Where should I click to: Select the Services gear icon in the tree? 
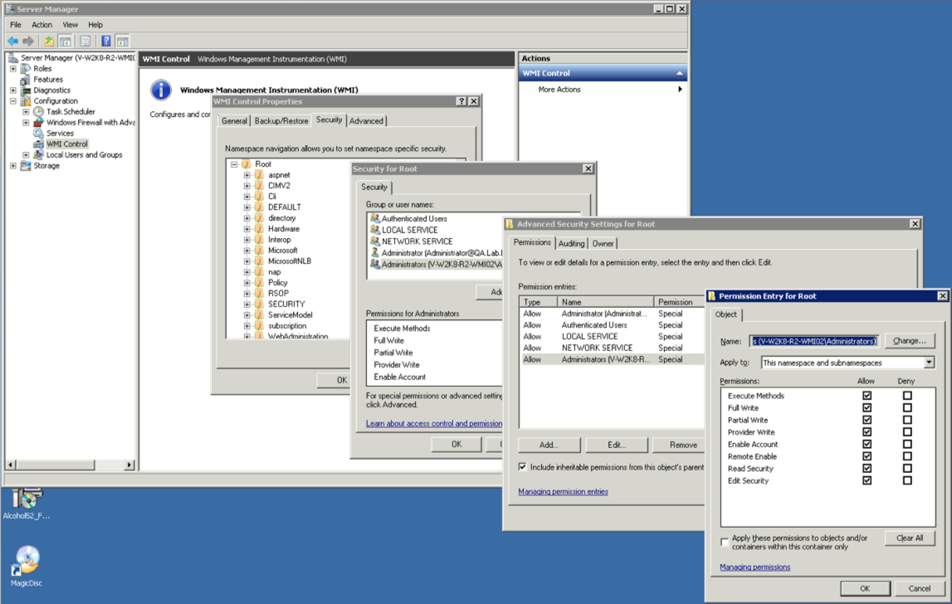point(38,134)
